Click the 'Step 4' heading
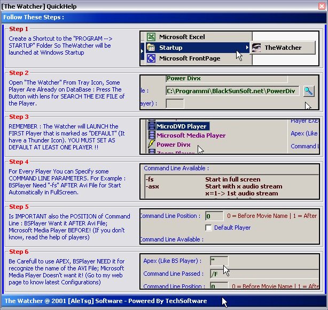This screenshot has width=328, height=310. point(19,162)
